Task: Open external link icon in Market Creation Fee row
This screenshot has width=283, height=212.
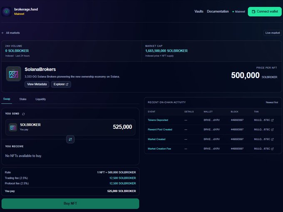Action: pos(272,149)
